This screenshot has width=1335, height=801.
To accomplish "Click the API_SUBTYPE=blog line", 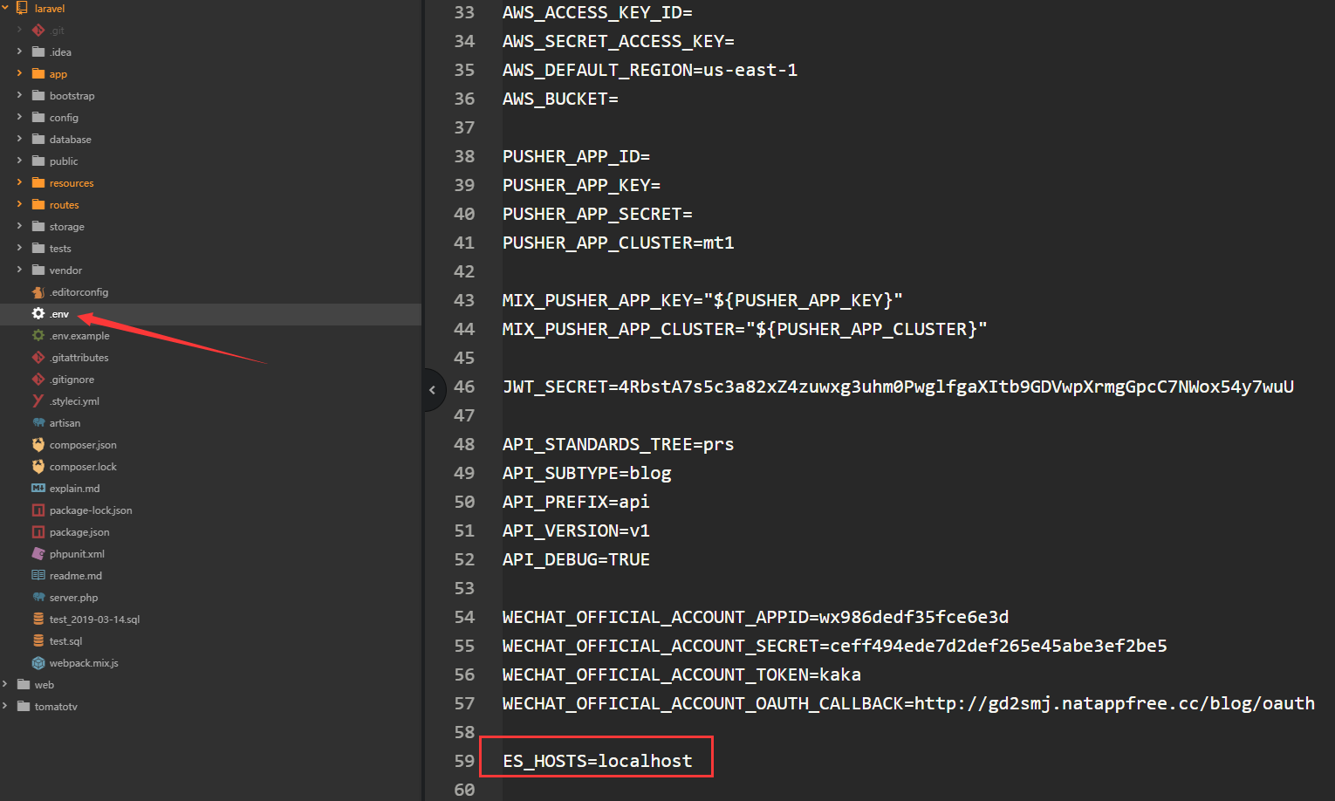I will (587, 473).
